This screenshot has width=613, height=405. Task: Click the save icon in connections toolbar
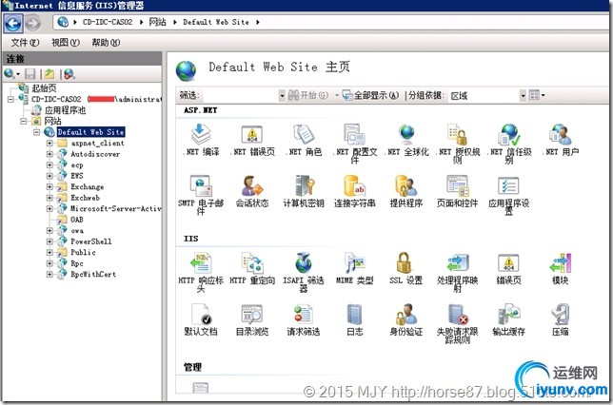(30, 74)
